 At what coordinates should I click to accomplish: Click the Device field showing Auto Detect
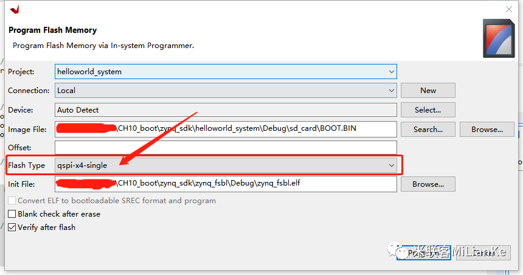pyautogui.click(x=226, y=110)
